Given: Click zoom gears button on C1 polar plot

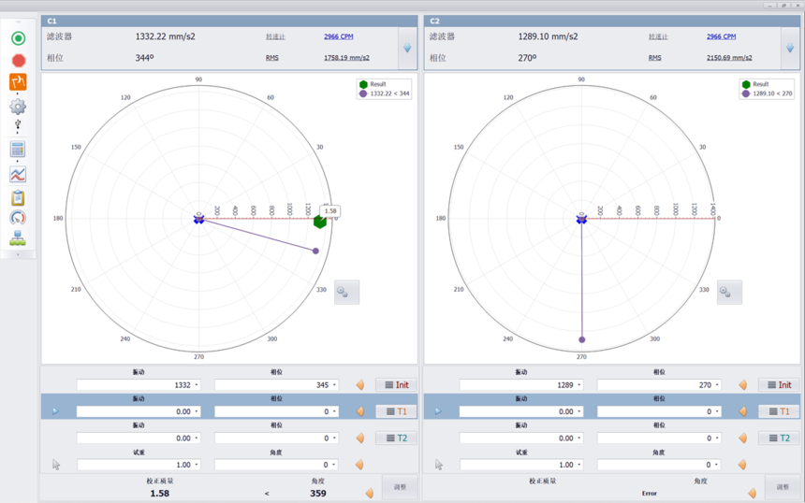Looking at the screenshot, I should (346, 293).
